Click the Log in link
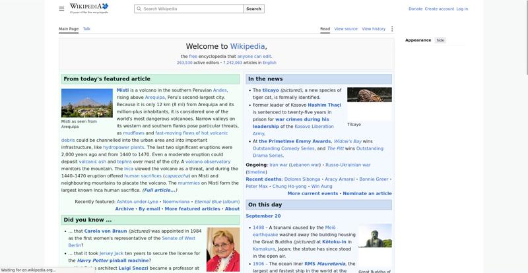528x273 pixels. [462, 9]
